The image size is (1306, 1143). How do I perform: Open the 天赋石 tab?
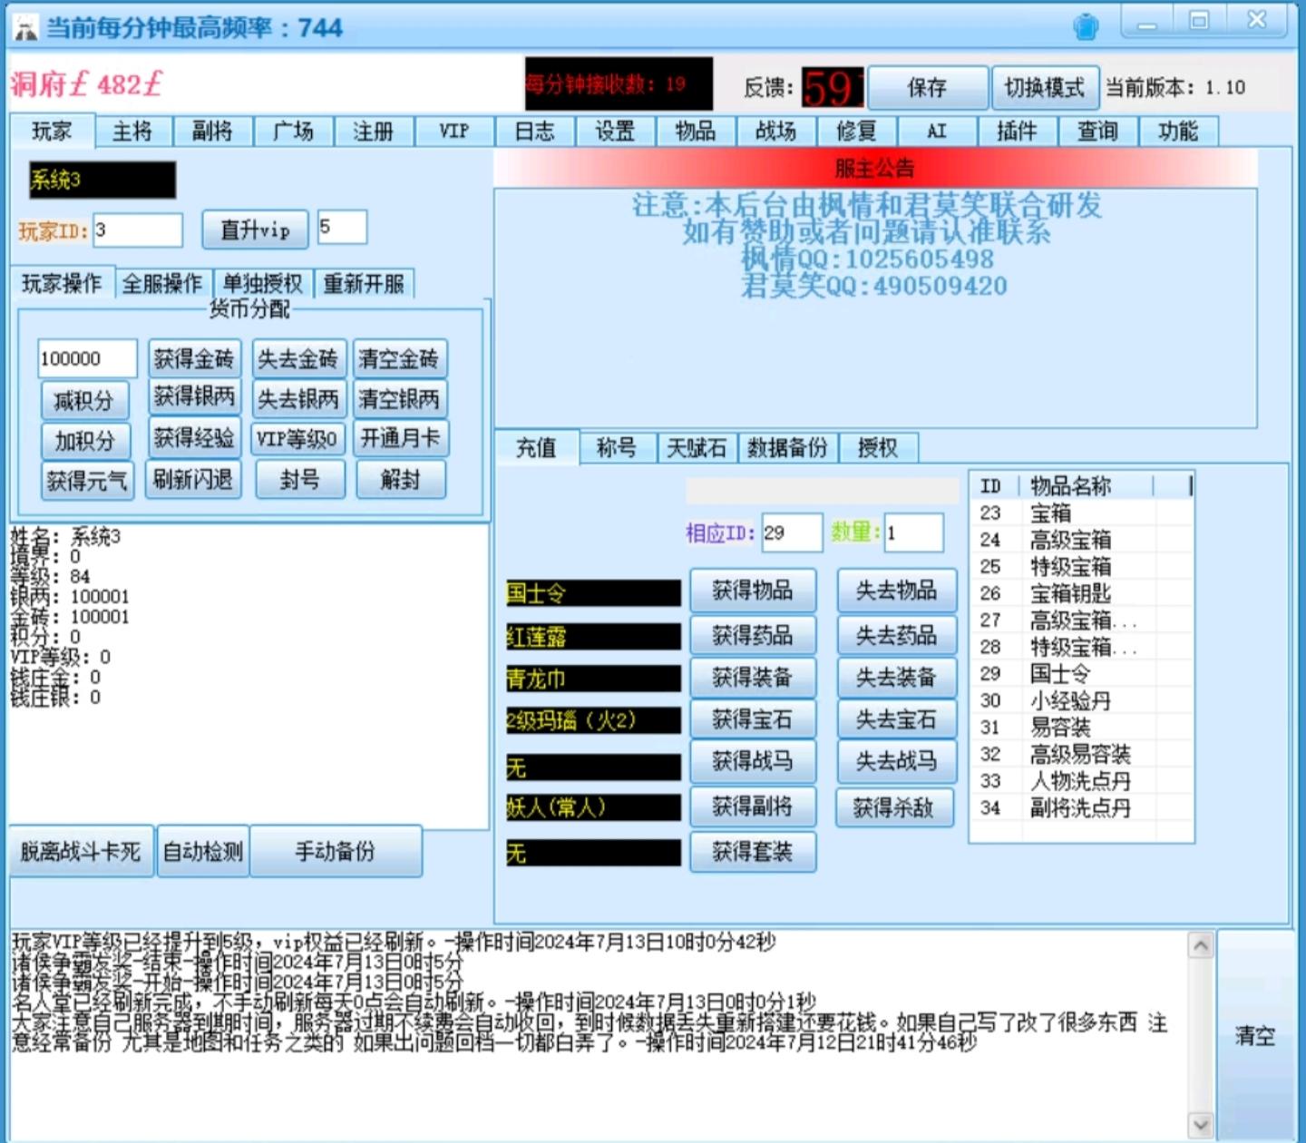pos(697,448)
